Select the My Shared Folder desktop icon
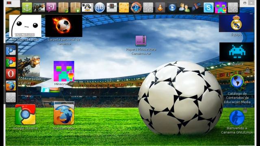260x146 pixels. (25, 26)
